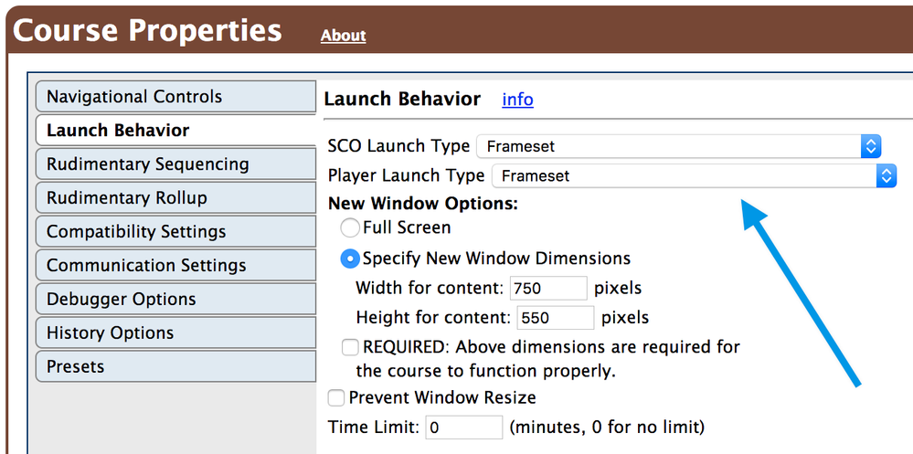Click the Width for content field
The height and width of the screenshot is (454, 913).
[x=548, y=289]
